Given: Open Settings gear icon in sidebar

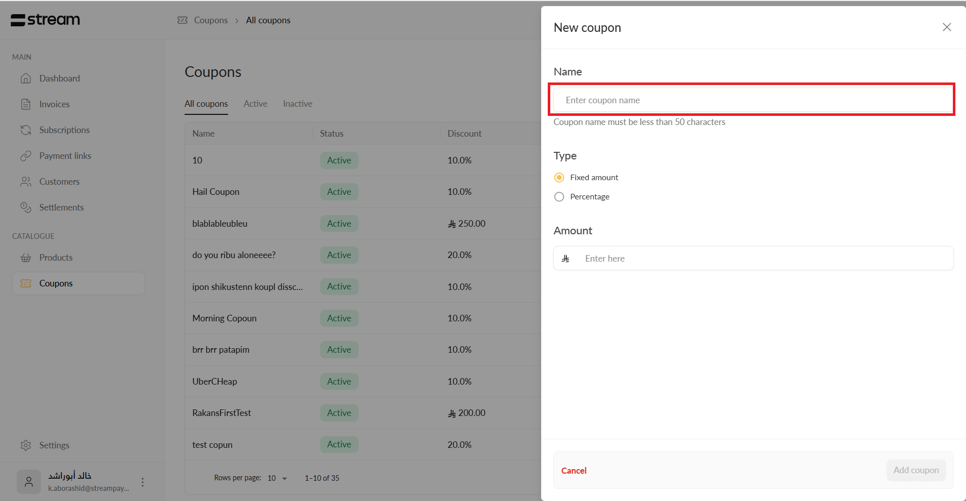Looking at the screenshot, I should pos(26,445).
